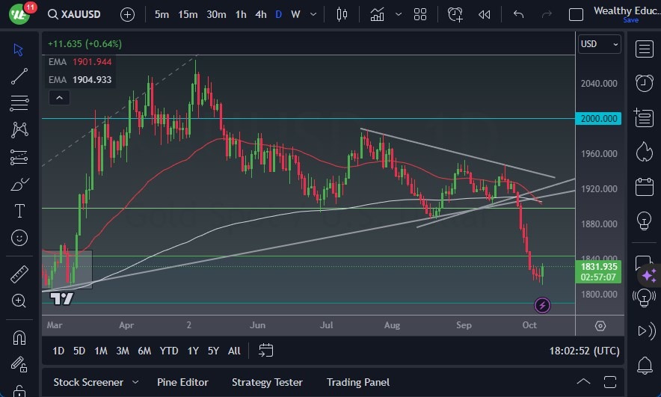Toggle Magnet mode on the chart
Screen dimensions: 661x397
[19, 337]
